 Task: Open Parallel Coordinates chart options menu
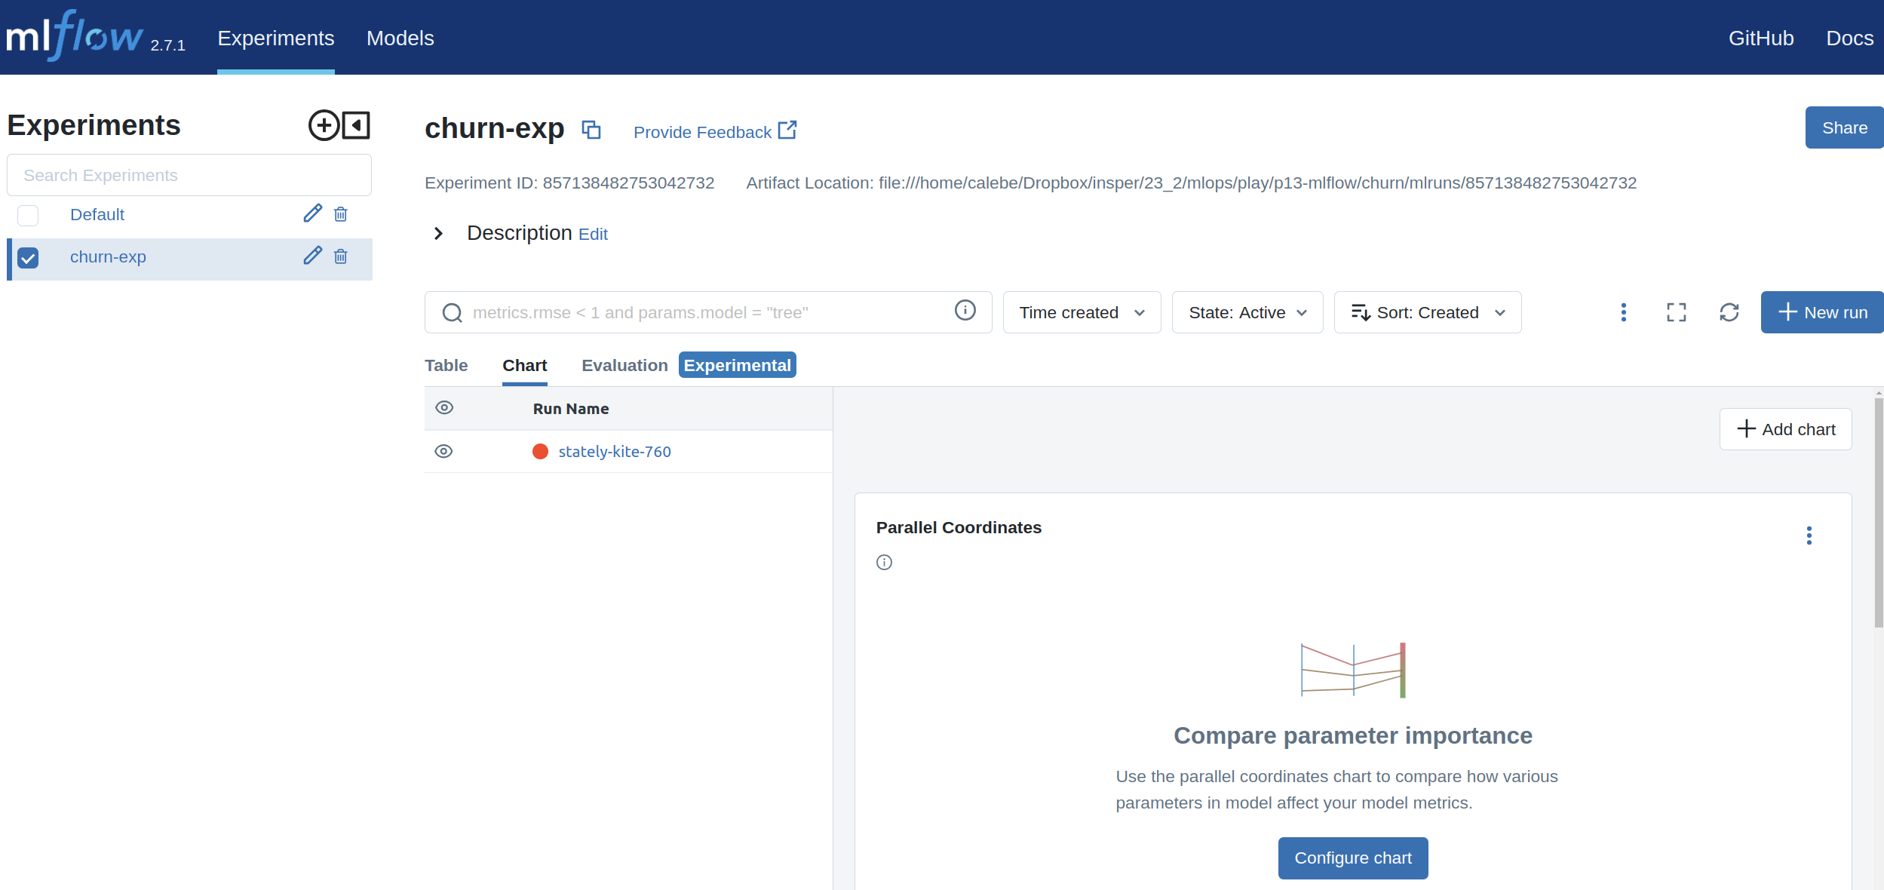(x=1809, y=536)
